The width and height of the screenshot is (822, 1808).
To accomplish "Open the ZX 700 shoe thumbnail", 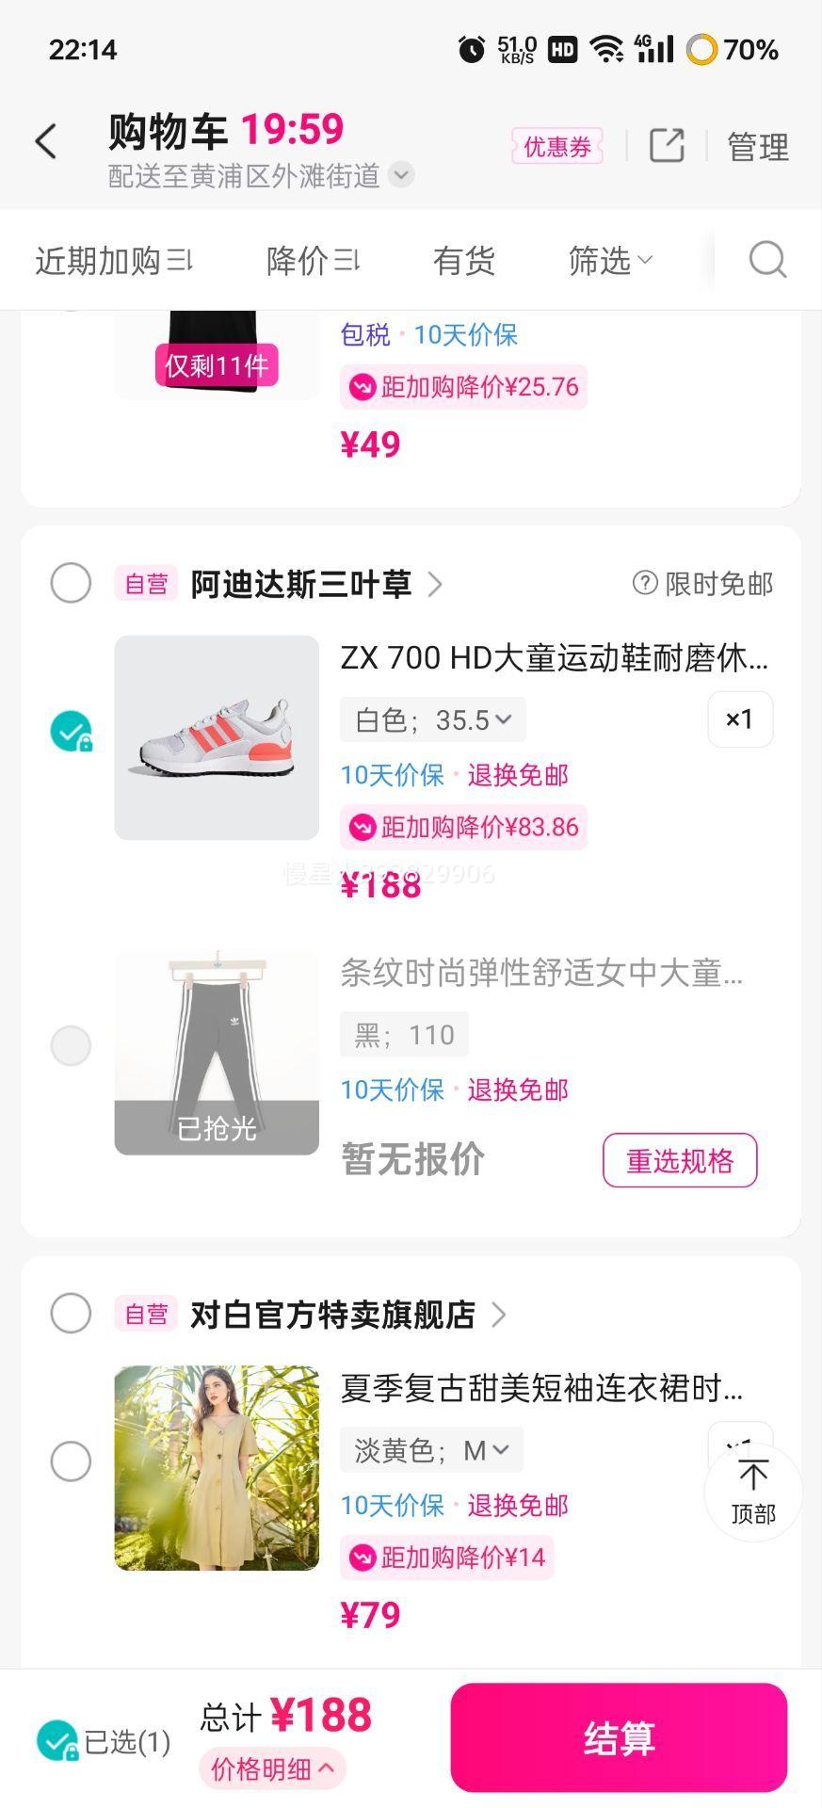I will coord(217,737).
